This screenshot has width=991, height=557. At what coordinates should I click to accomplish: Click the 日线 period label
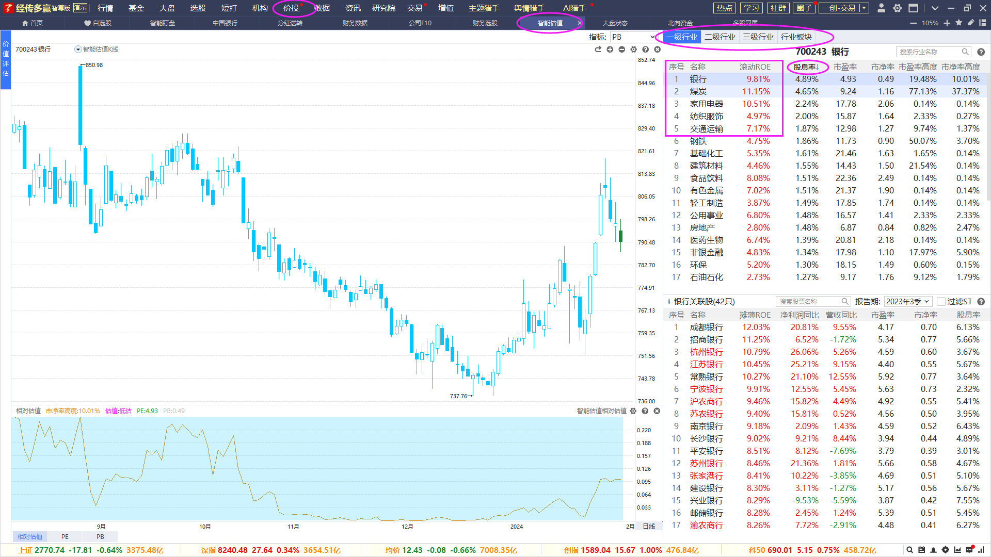tap(649, 527)
